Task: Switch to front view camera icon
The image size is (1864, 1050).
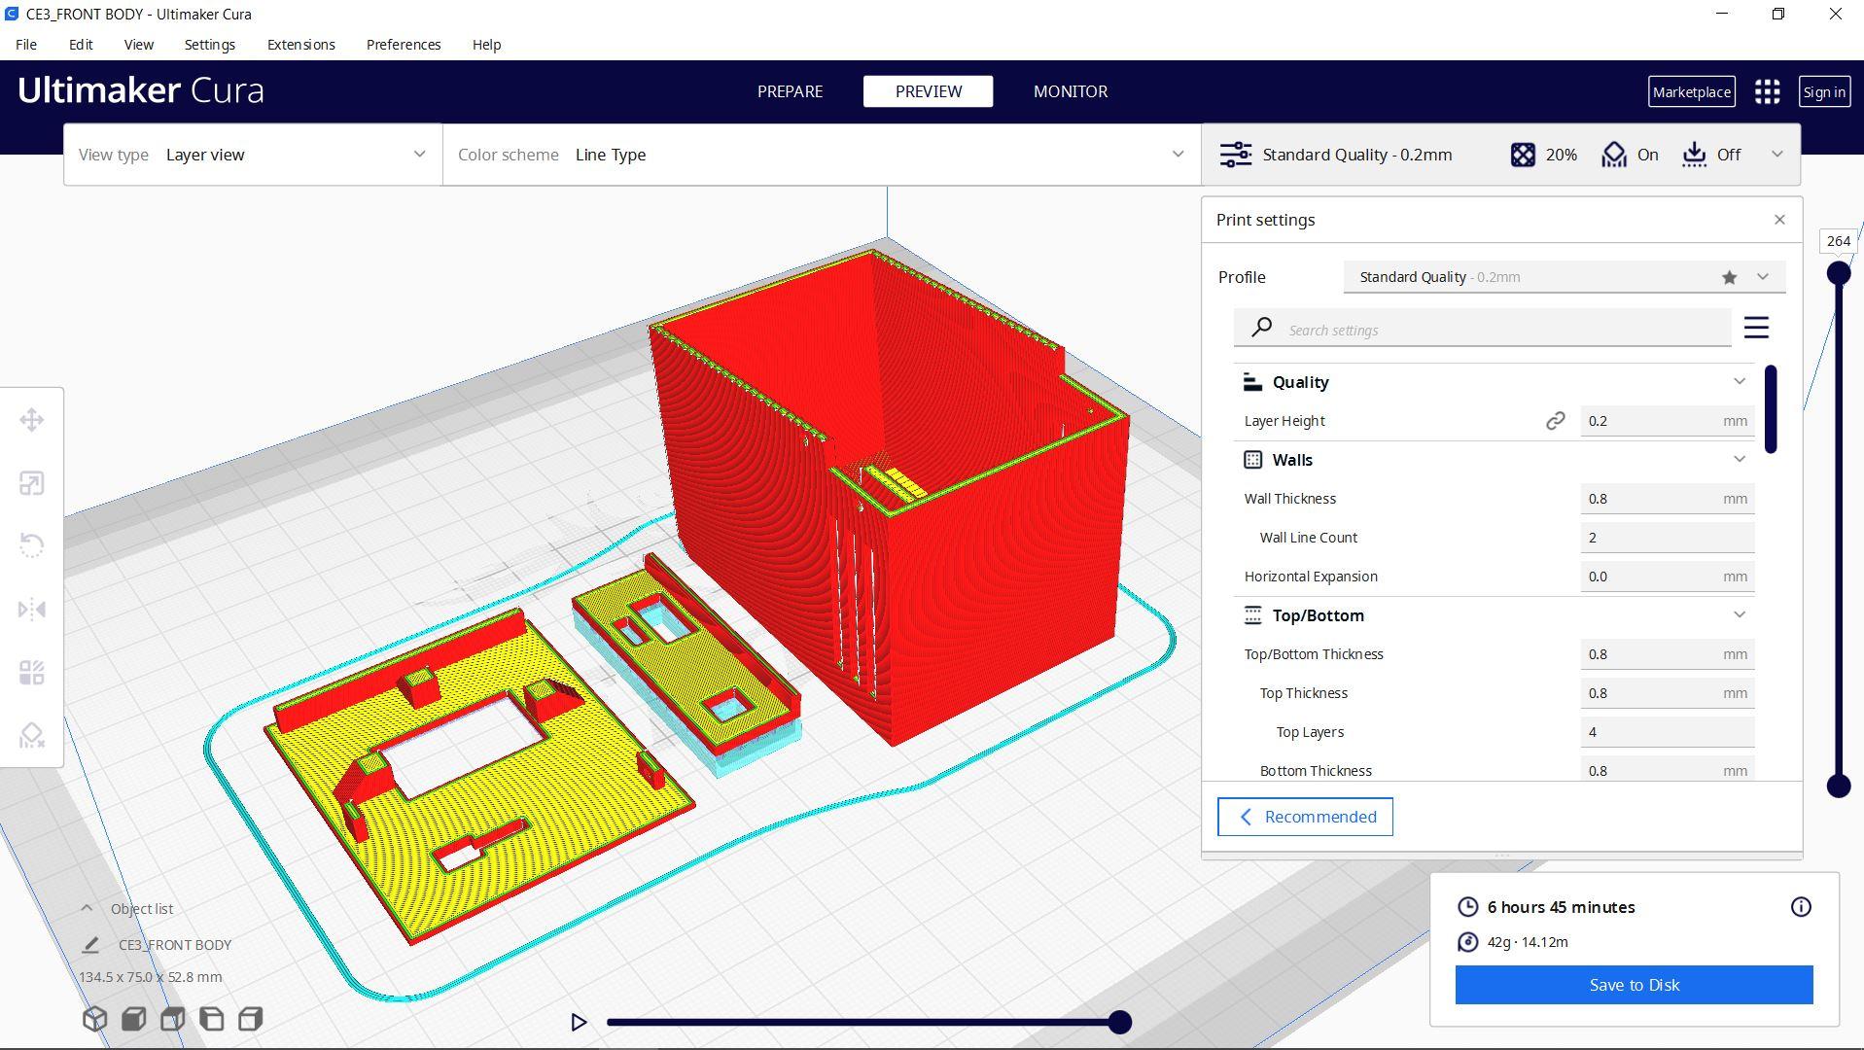Action: point(133,1019)
